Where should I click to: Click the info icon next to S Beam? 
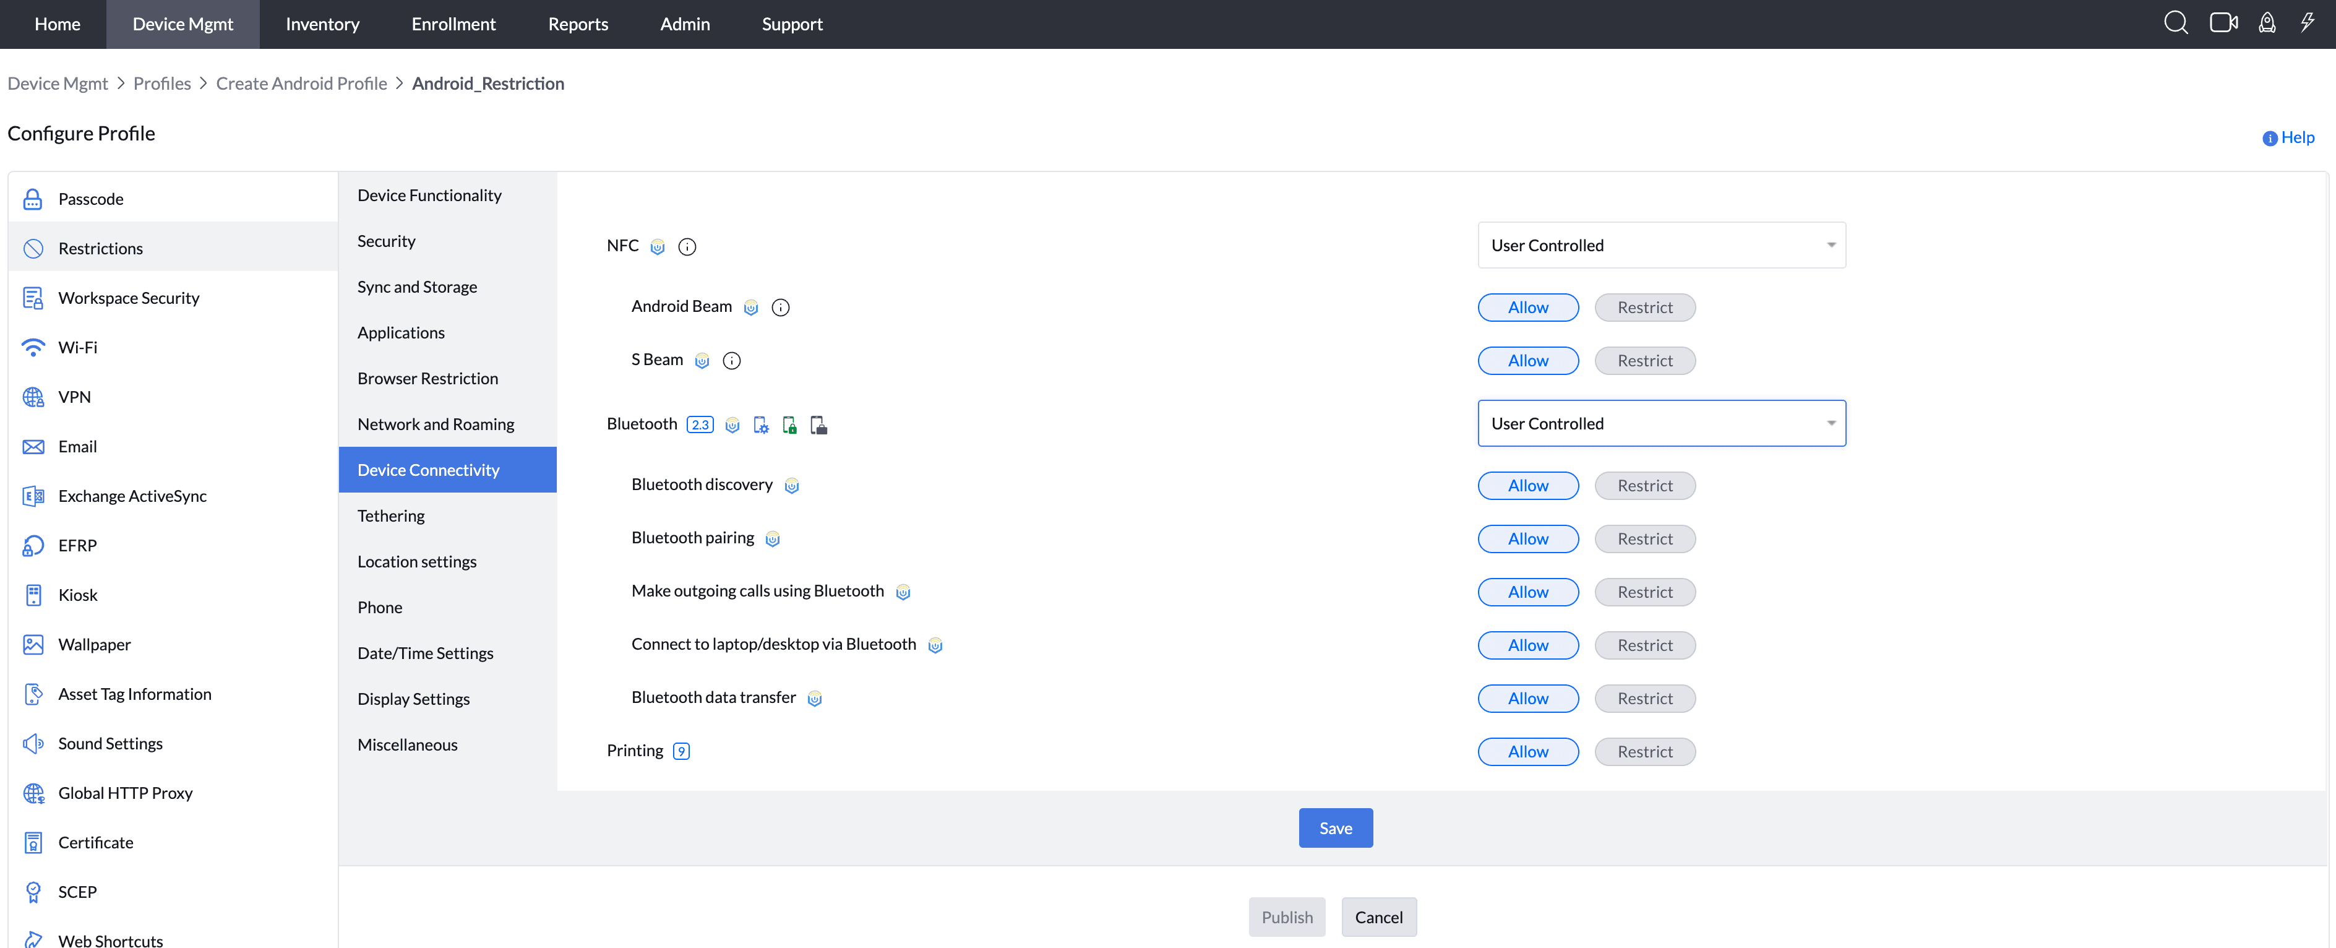731,361
